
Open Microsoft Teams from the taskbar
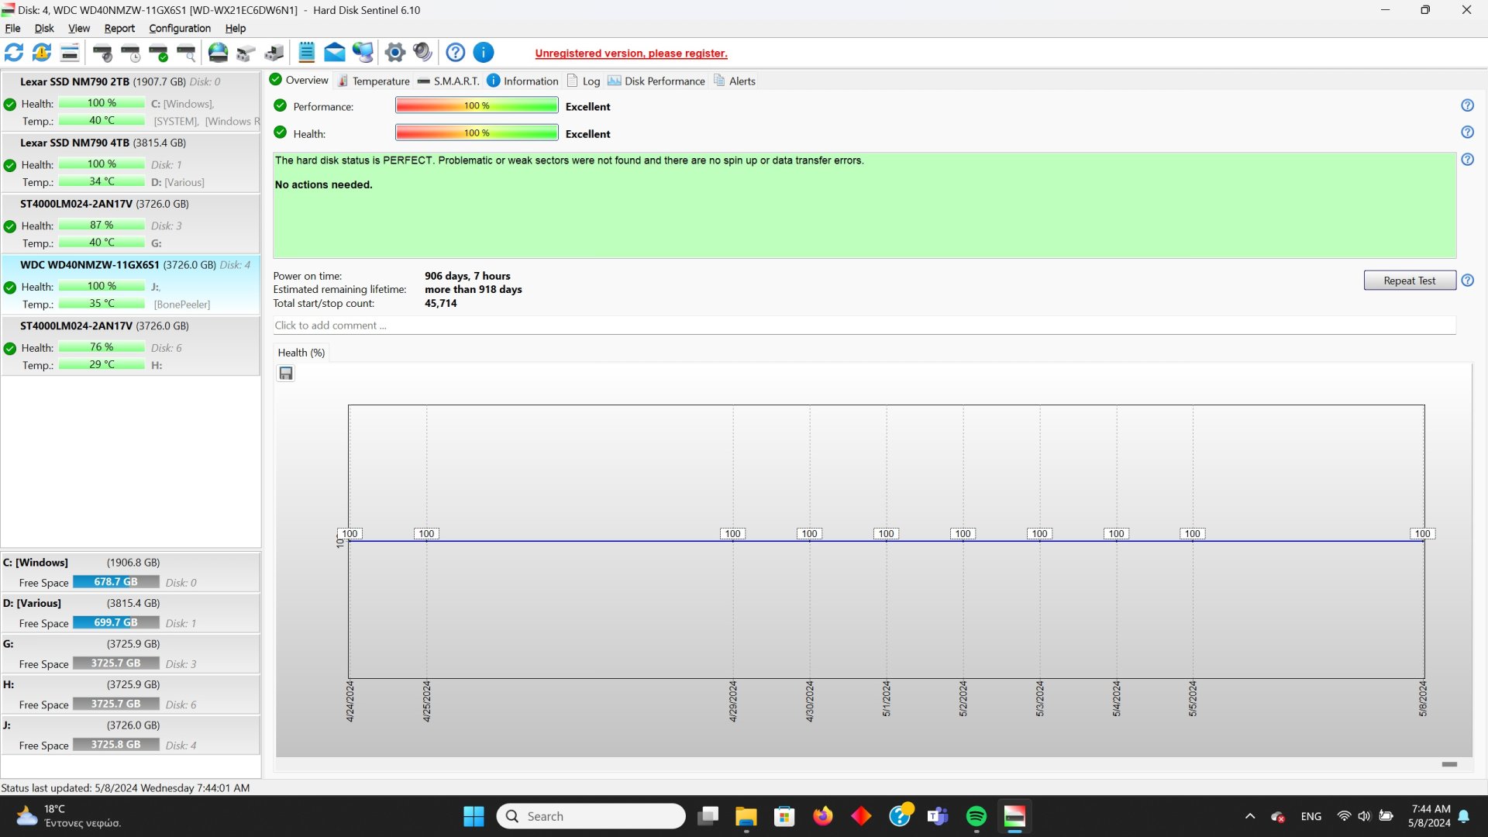tap(938, 816)
